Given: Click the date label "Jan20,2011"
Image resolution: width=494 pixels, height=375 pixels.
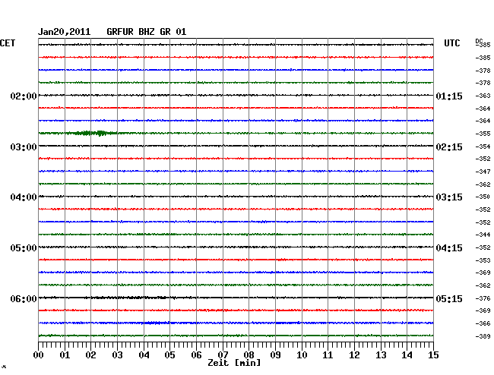Looking at the screenshot, I should tap(65, 32).
